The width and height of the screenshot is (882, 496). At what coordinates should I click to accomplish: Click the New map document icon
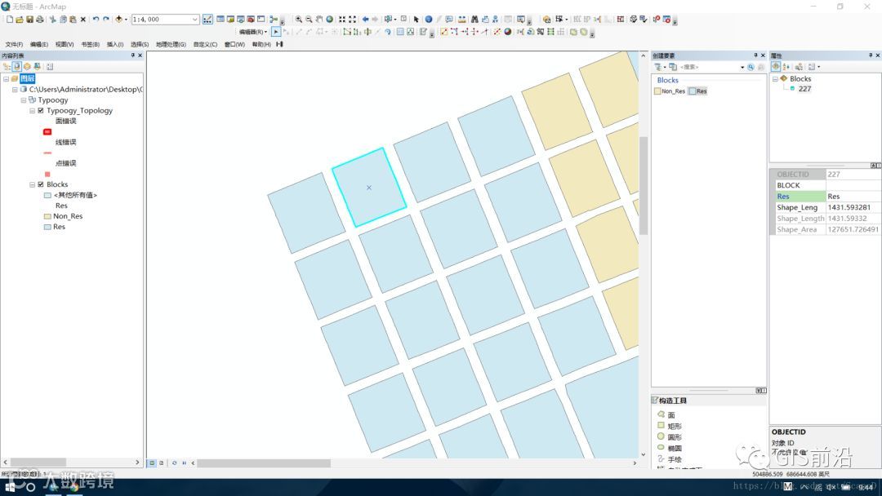click(10, 19)
